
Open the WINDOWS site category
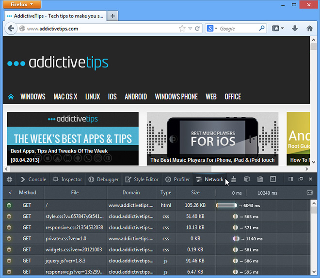[33, 96]
